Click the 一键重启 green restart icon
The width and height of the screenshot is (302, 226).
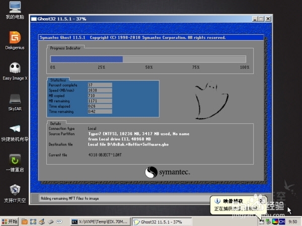(x=15, y=163)
